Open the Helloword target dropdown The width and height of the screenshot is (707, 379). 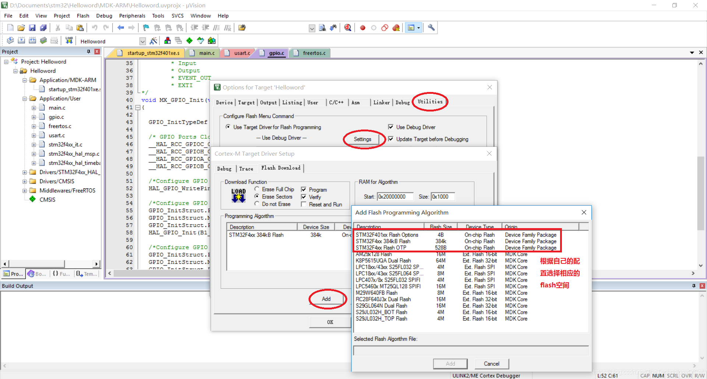[143, 41]
